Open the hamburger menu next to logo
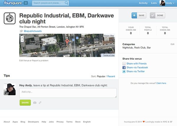177x126 pixels. coord(26,3)
